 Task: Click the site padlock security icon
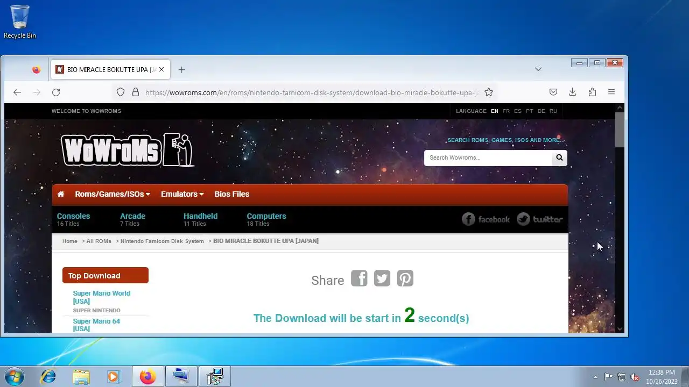click(x=135, y=92)
